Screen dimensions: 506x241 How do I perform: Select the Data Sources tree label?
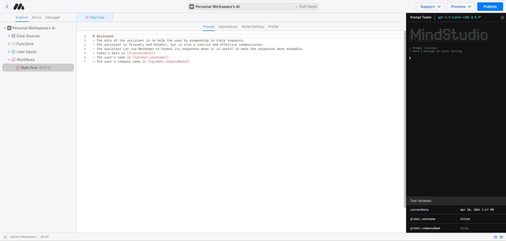(28, 36)
